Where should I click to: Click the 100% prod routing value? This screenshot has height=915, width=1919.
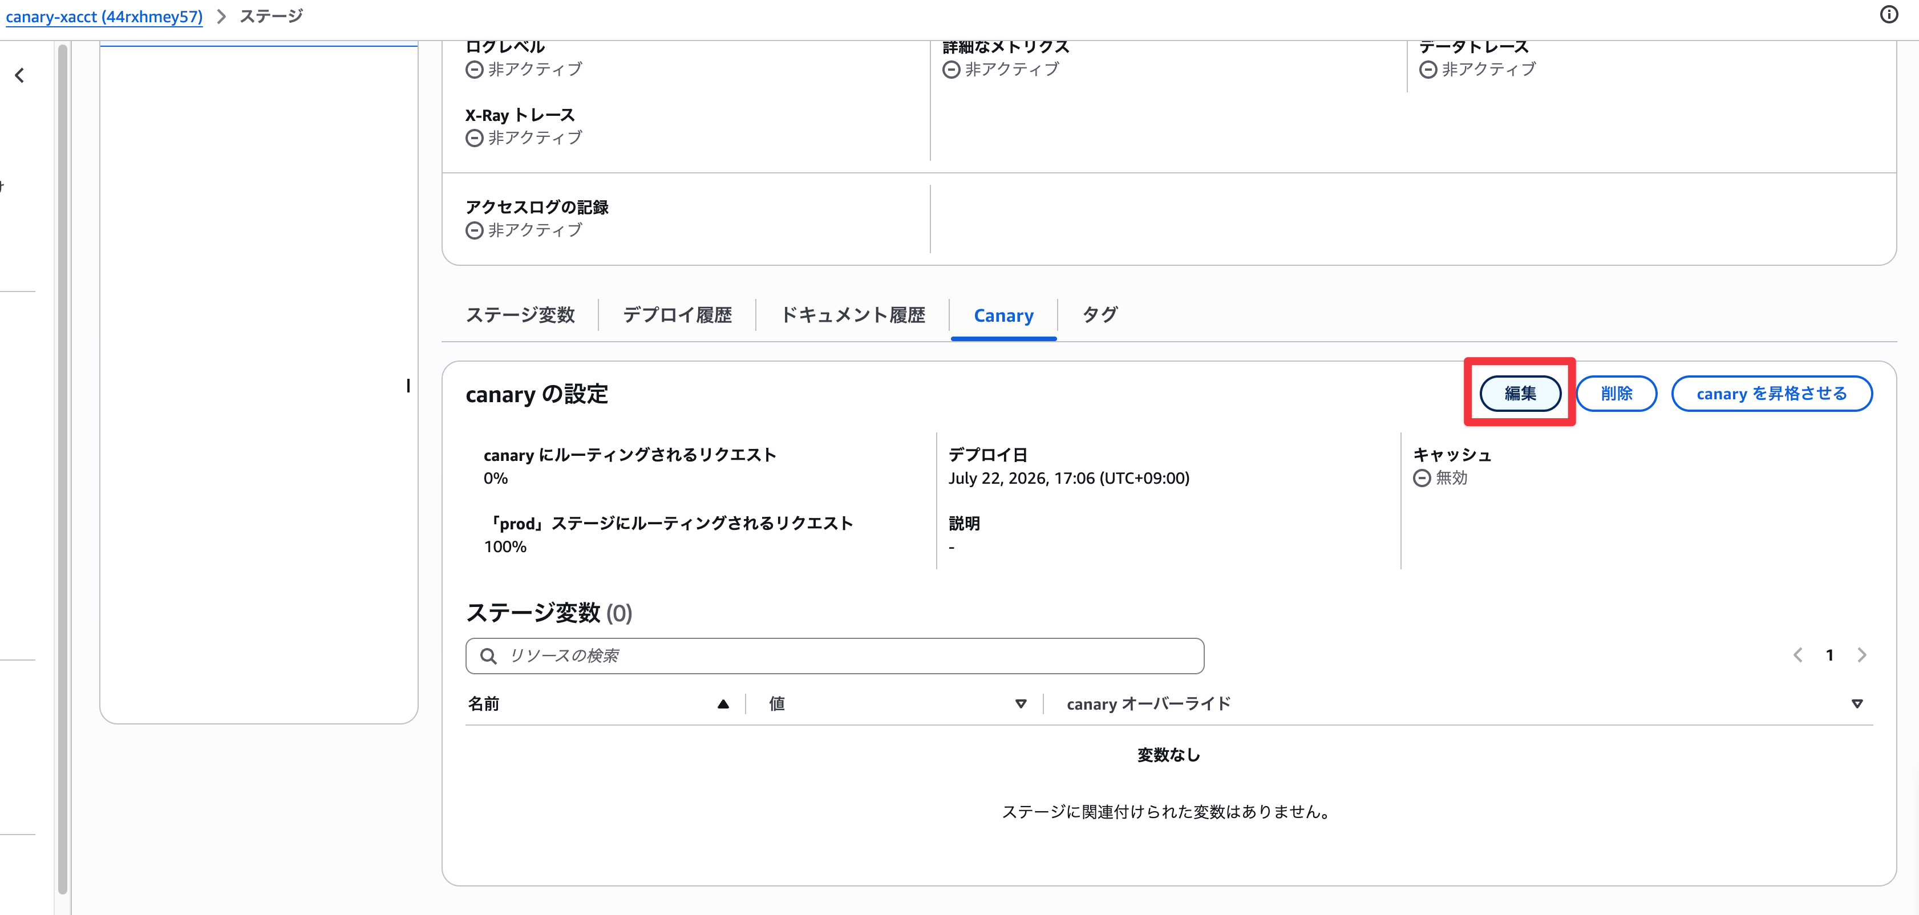click(x=505, y=547)
